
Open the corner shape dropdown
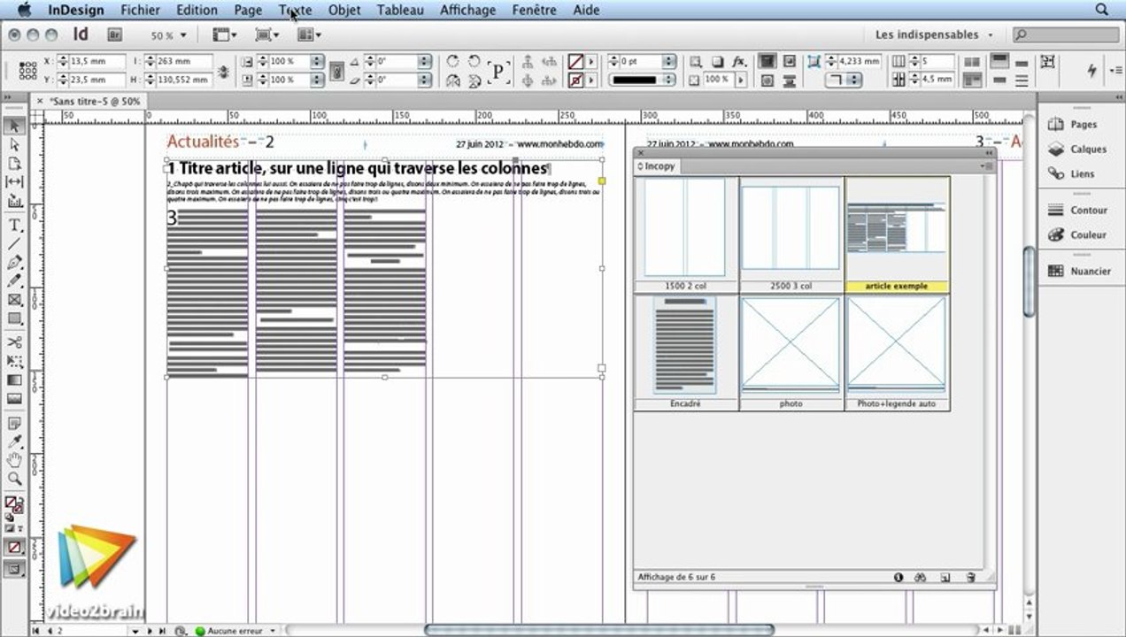click(853, 80)
